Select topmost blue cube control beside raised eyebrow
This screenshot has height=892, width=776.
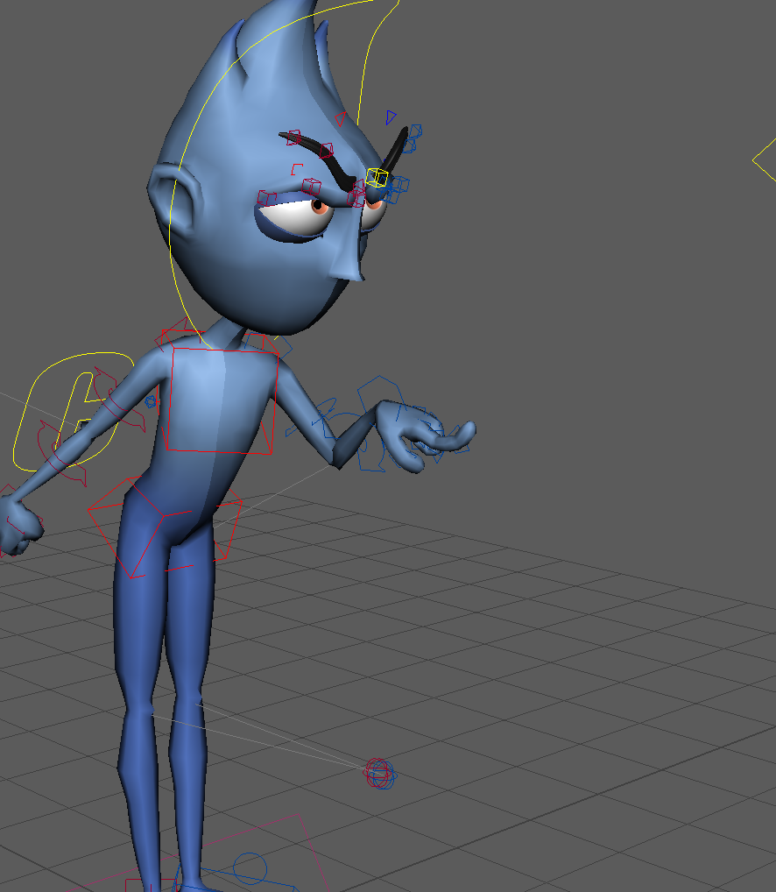415,131
